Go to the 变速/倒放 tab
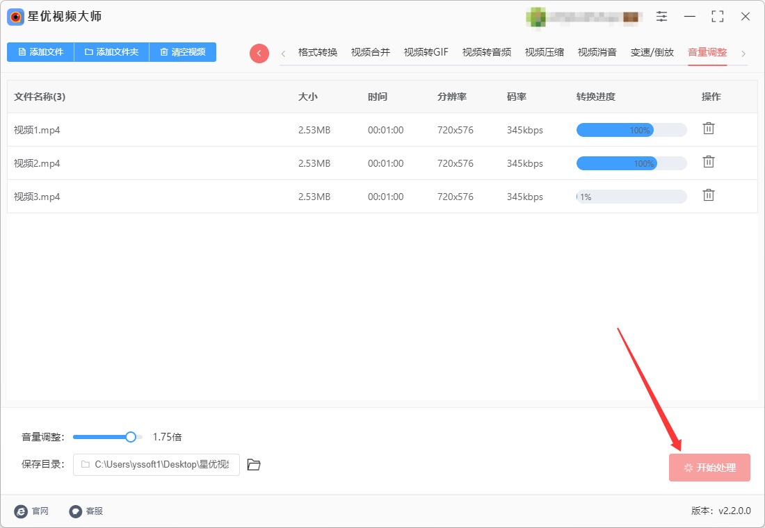Image resolution: width=765 pixels, height=528 pixels. (652, 52)
